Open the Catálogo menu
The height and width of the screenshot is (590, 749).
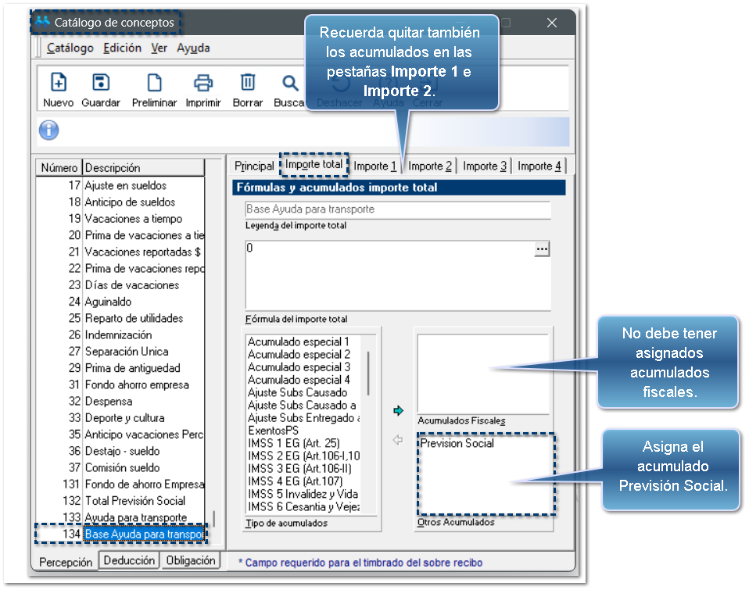70,48
